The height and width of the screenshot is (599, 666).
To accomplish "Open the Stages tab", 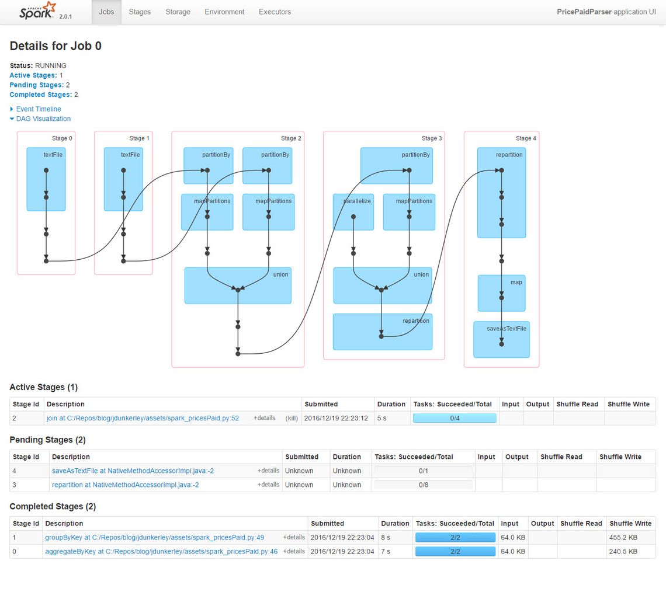I will point(140,12).
